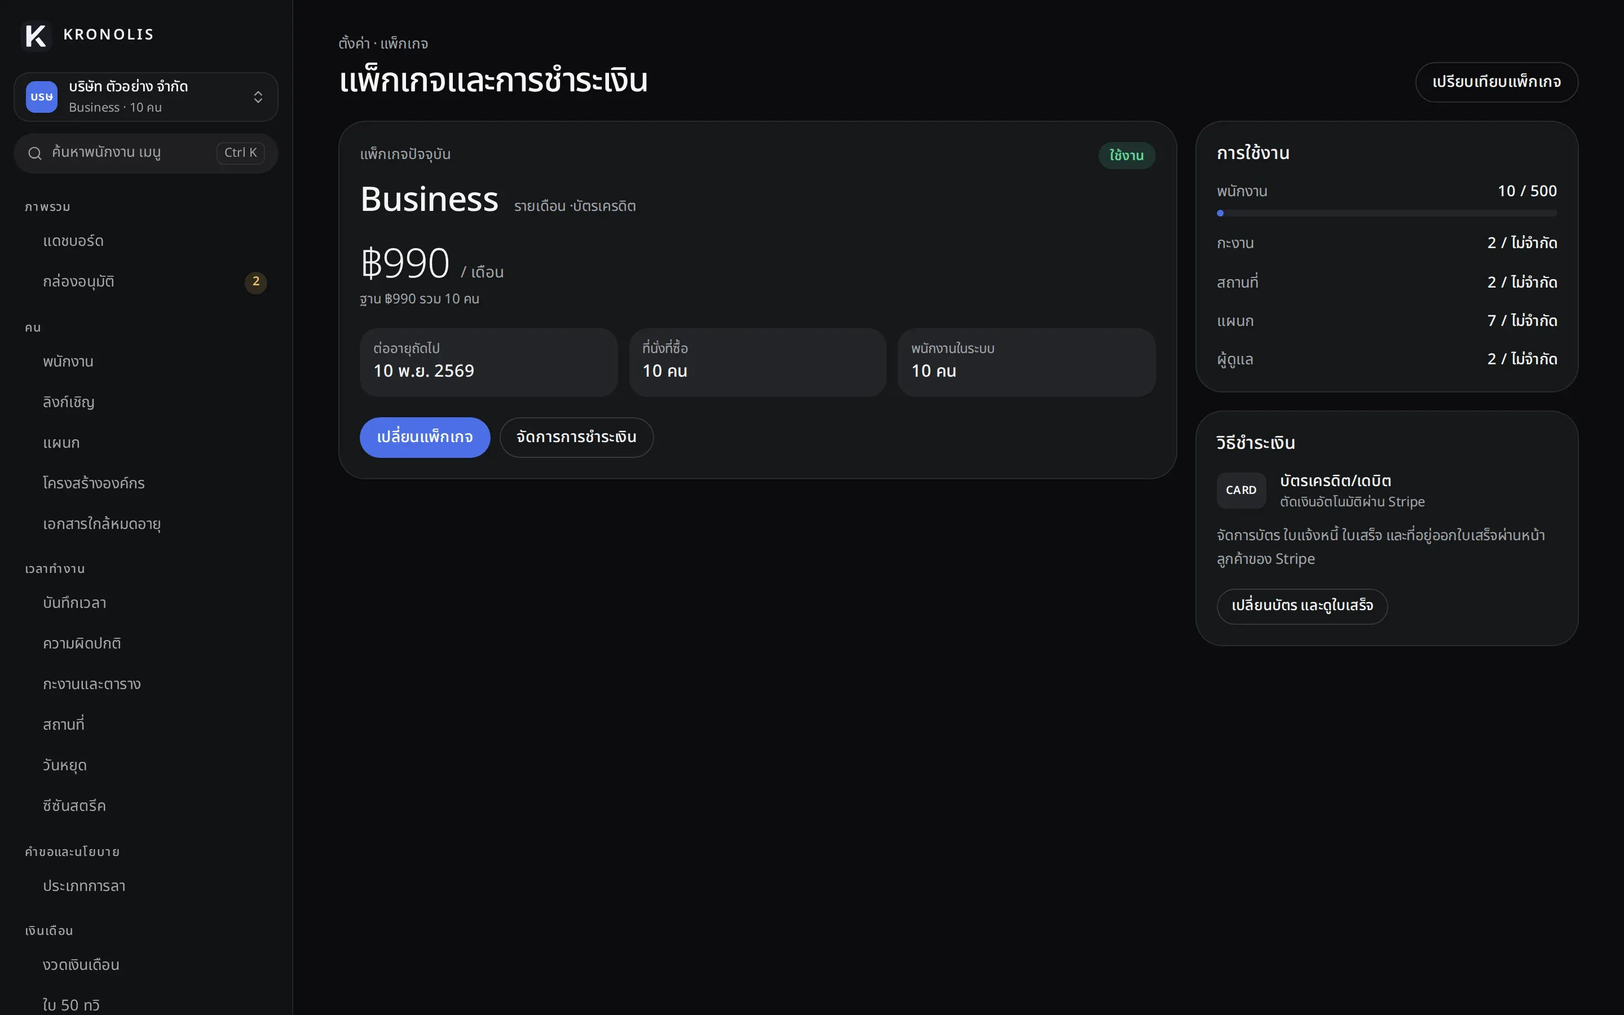
Task: Click the blue เปลี่ยนแพ็กเกจ button
Action: 425,437
